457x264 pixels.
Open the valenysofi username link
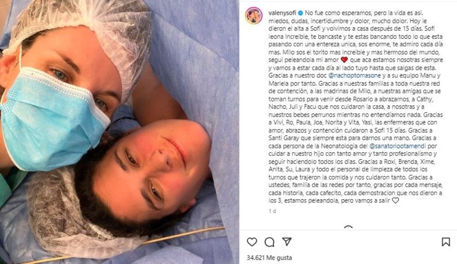tap(282, 13)
